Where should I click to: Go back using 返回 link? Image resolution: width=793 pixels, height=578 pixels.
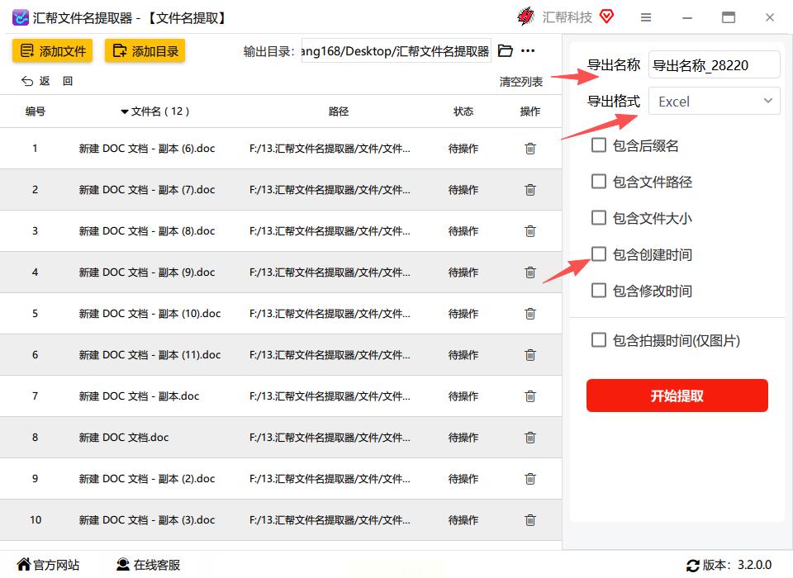36,81
